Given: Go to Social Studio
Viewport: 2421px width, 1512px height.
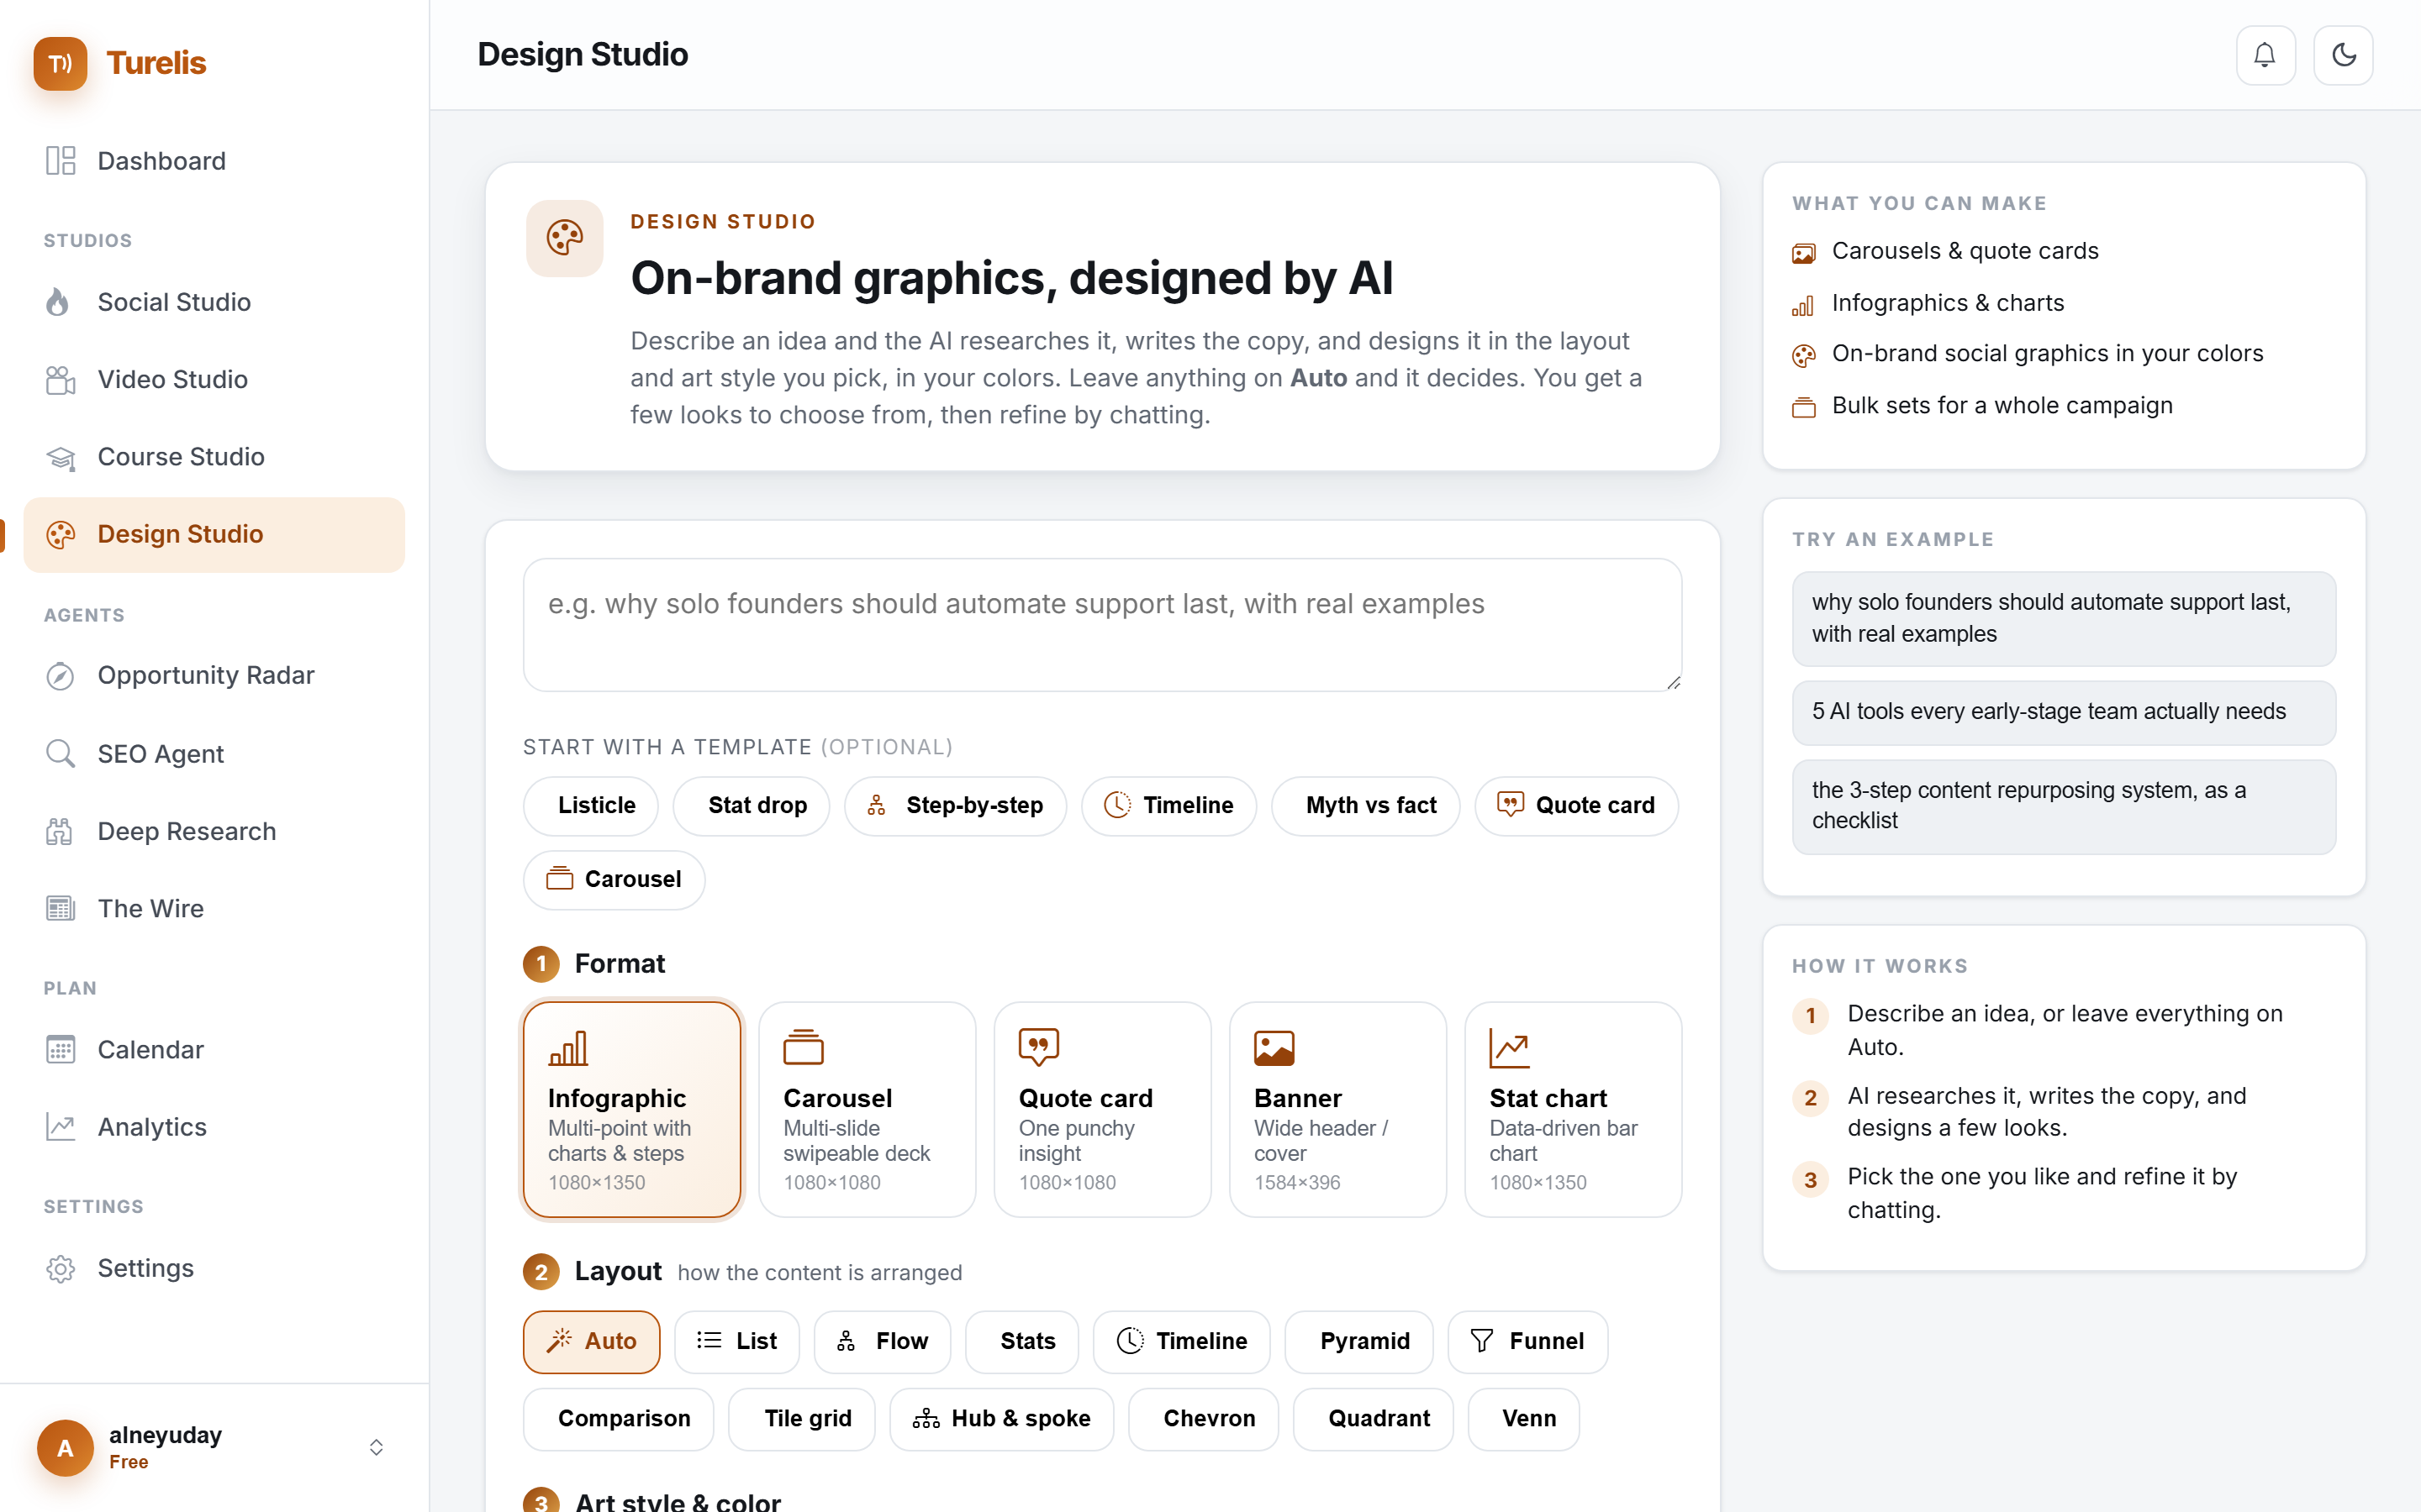Looking at the screenshot, I should pos(214,302).
